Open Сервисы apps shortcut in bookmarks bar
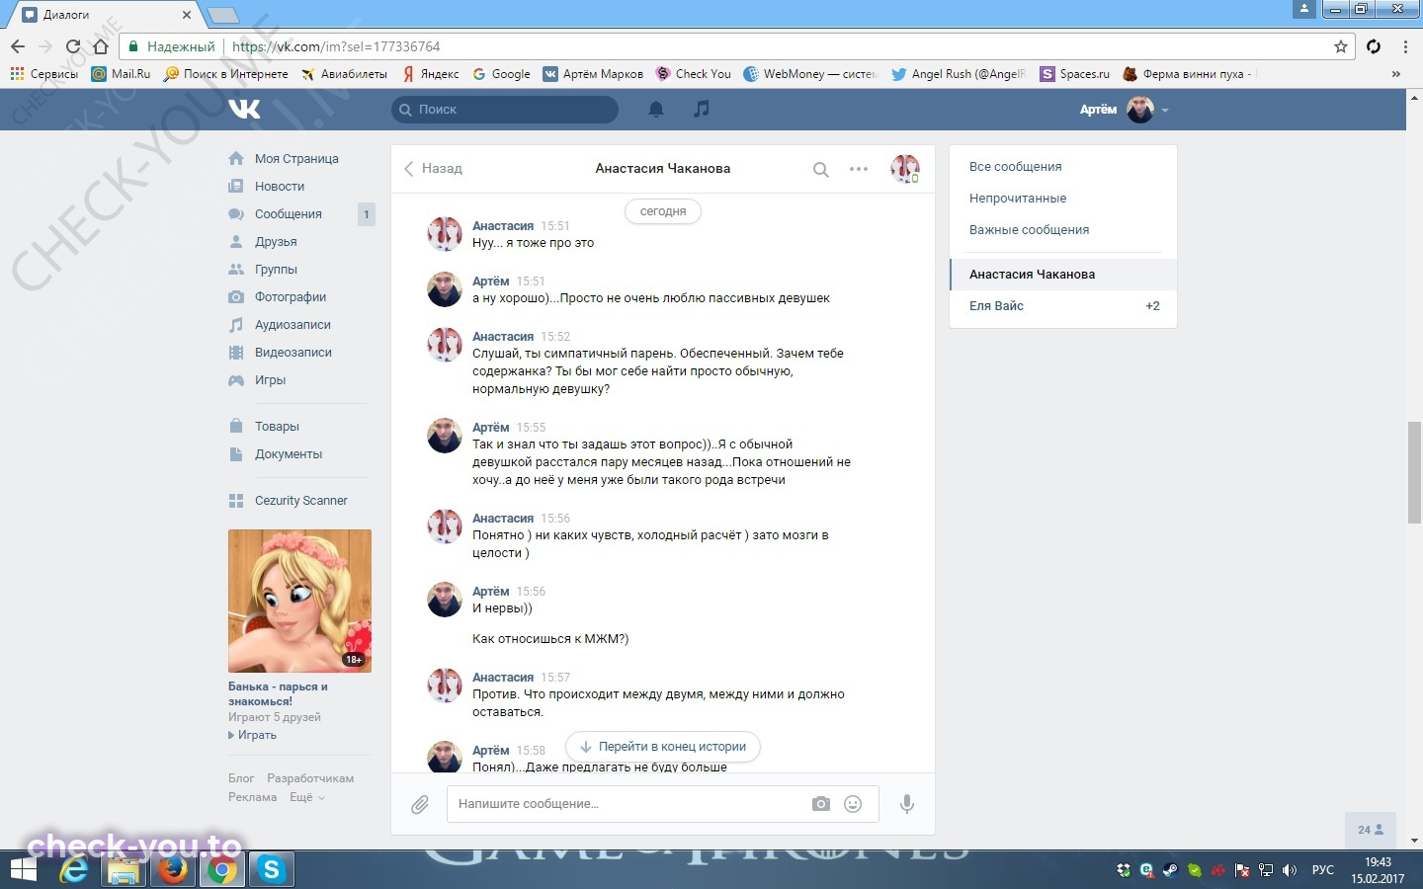 click(x=43, y=74)
